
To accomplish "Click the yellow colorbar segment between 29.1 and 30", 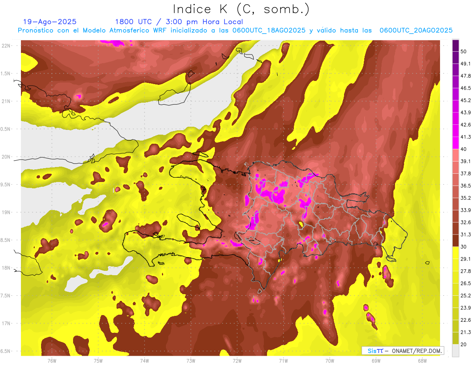I will click(455, 253).
